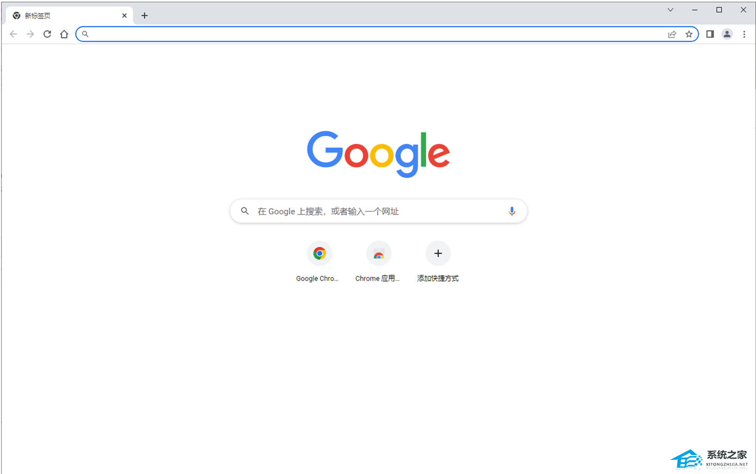The image size is (756, 474).
Task: Reload the current page
Action: pos(47,34)
